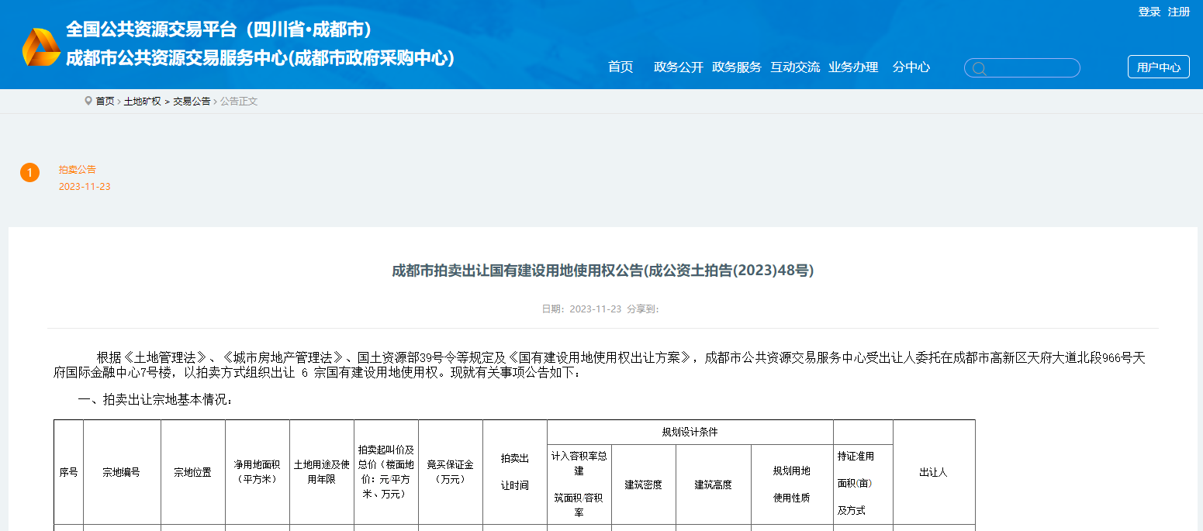This screenshot has width=1203, height=531.
Task: Go to 土地矿权 in the breadcrumb
Action: click(x=143, y=102)
